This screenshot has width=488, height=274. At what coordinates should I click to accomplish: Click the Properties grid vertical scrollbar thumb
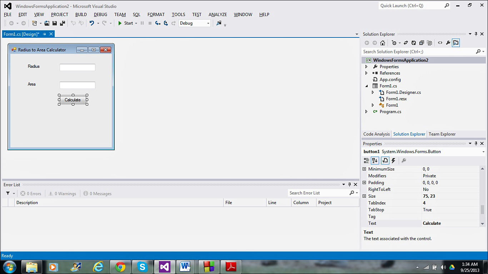(482, 209)
